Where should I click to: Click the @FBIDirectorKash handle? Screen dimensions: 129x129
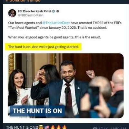(x=31, y=15)
